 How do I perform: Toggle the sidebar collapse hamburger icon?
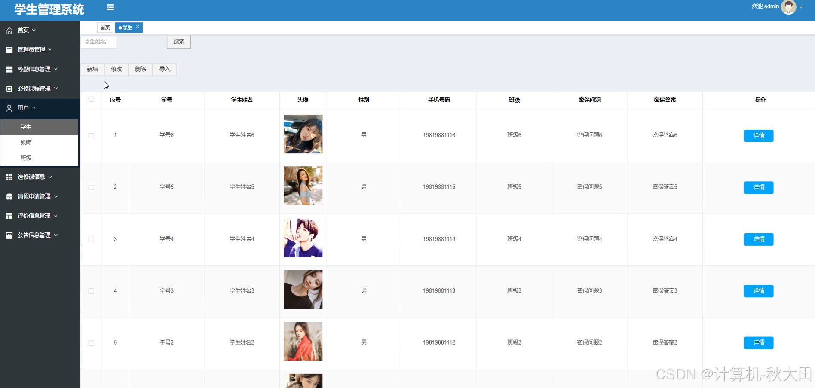[x=110, y=7]
